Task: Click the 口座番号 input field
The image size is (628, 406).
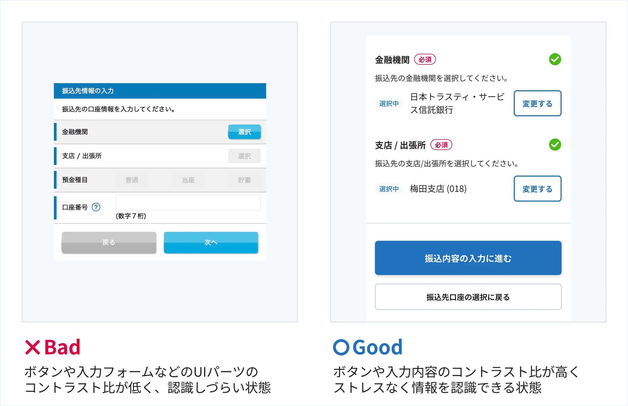Action: 188,203
